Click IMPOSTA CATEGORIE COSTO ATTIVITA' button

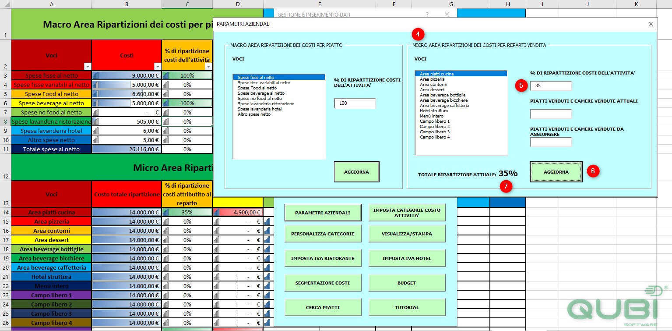click(x=407, y=213)
